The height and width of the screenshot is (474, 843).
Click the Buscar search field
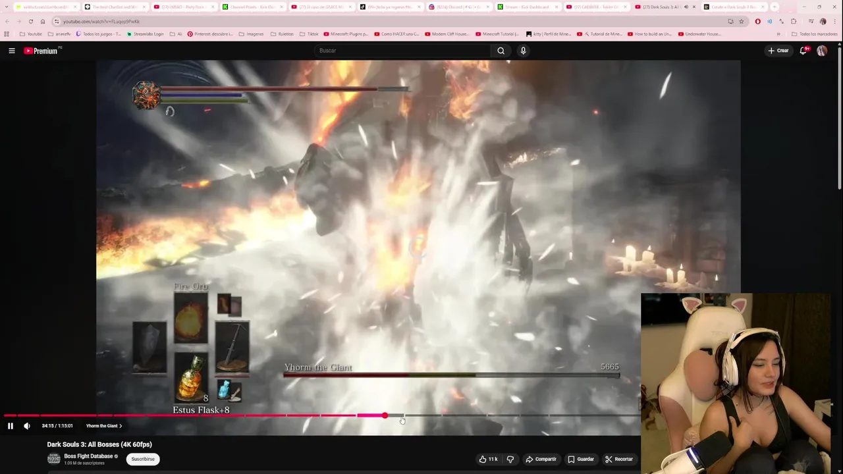coord(402,51)
